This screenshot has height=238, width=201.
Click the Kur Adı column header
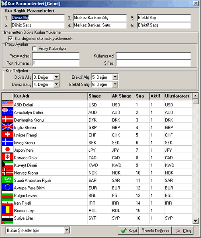pos(51,96)
